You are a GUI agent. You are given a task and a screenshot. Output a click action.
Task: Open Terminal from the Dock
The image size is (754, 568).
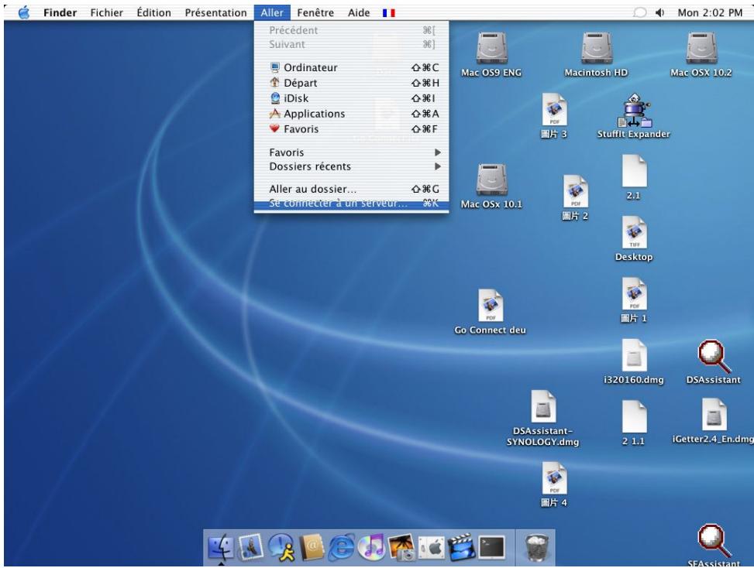(x=492, y=547)
